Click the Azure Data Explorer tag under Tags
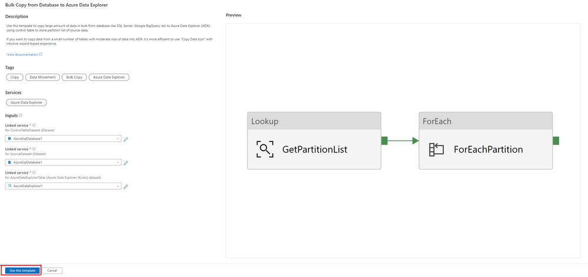The image size is (588, 277). [x=109, y=77]
